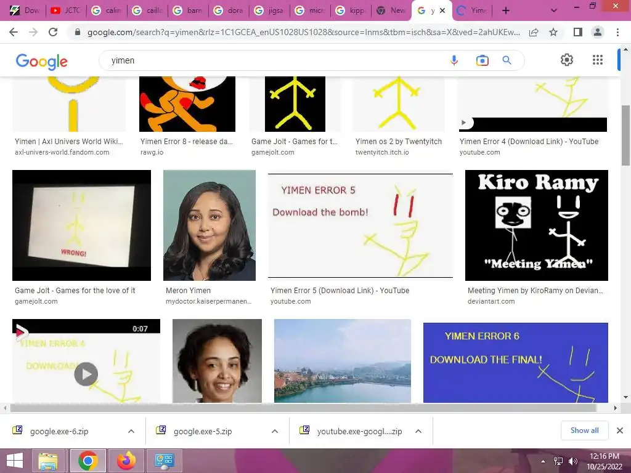Show hidden system tray icons
The width and height of the screenshot is (631, 473).
click(x=543, y=461)
